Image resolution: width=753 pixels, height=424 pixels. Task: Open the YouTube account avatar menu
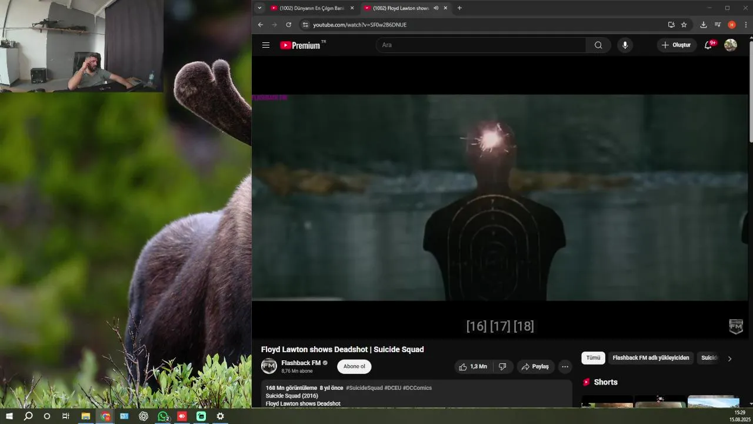coord(731,45)
